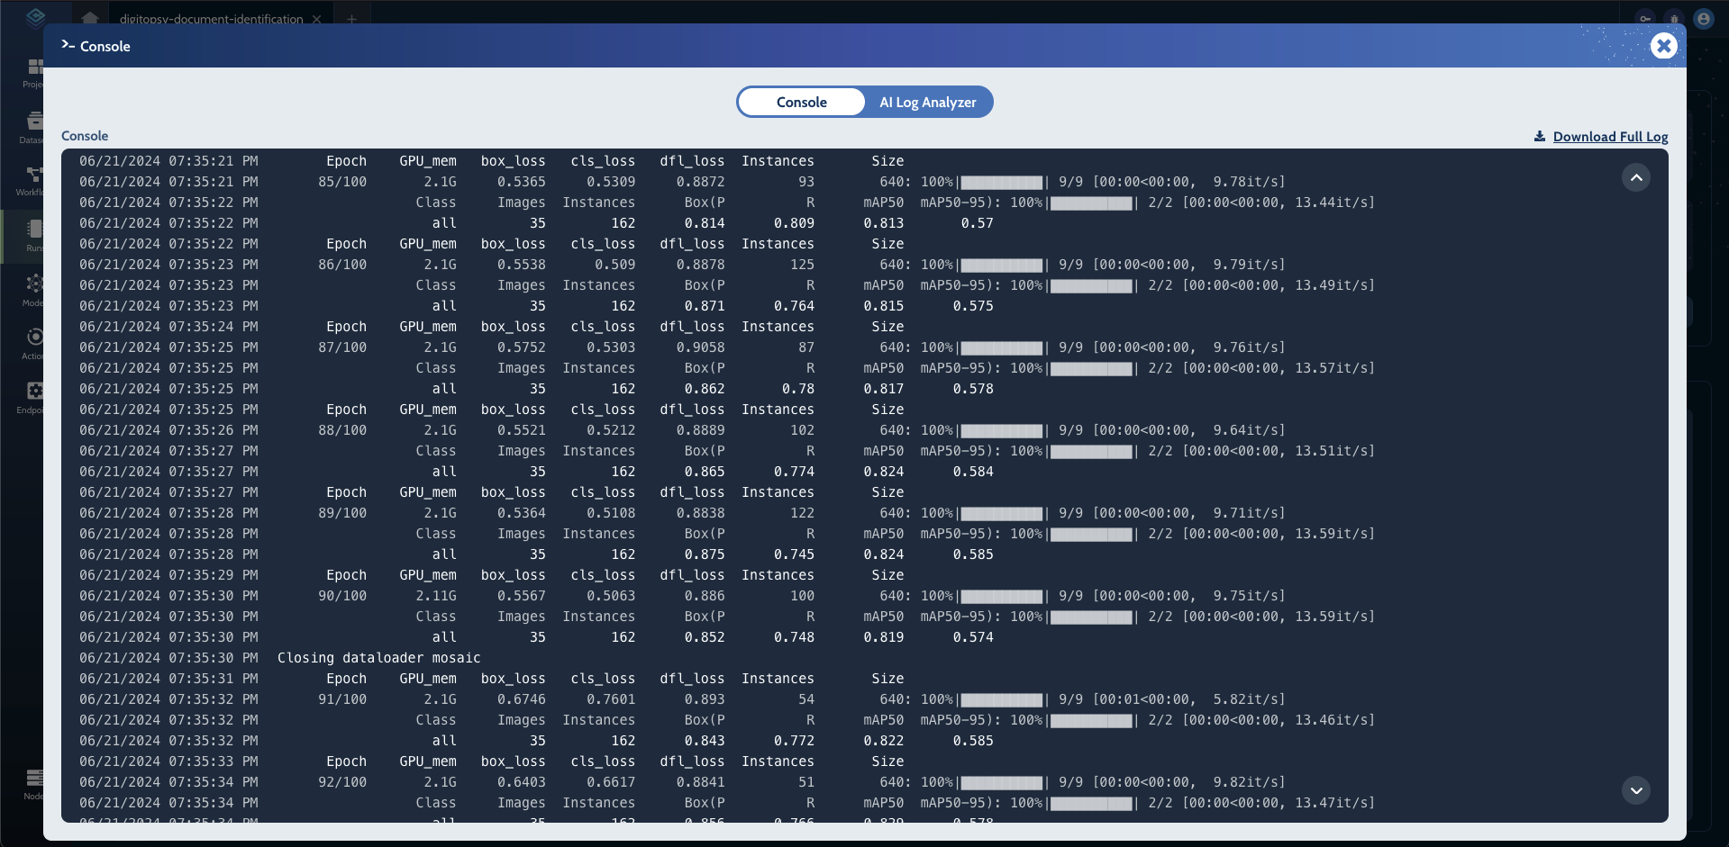
Task: Close the digitopsy-document-identification tab
Action: pyautogui.click(x=316, y=19)
